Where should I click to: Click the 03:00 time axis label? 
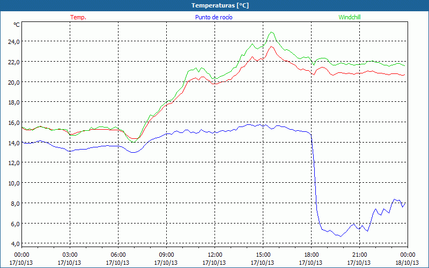coord(70,255)
